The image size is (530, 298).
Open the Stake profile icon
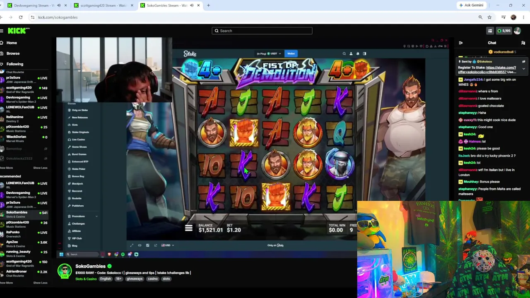point(351,53)
